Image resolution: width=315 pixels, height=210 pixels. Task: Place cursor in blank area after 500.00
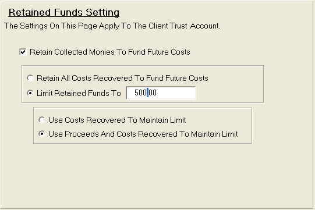click(176, 92)
